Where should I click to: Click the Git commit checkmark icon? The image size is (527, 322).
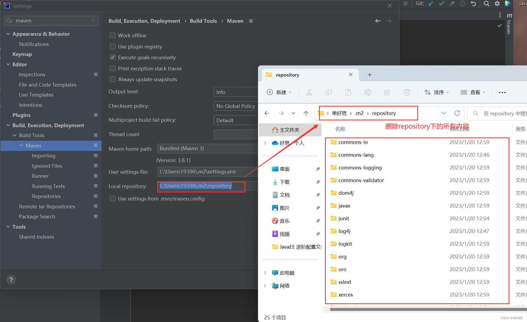(x=442, y=4)
